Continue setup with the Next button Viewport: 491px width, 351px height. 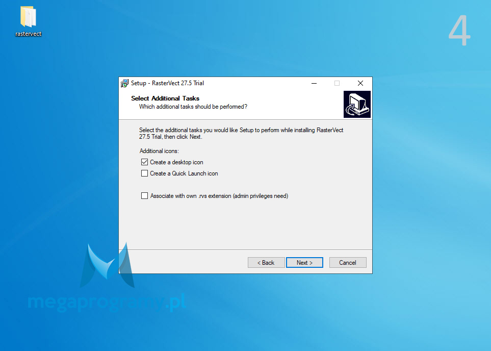click(304, 263)
